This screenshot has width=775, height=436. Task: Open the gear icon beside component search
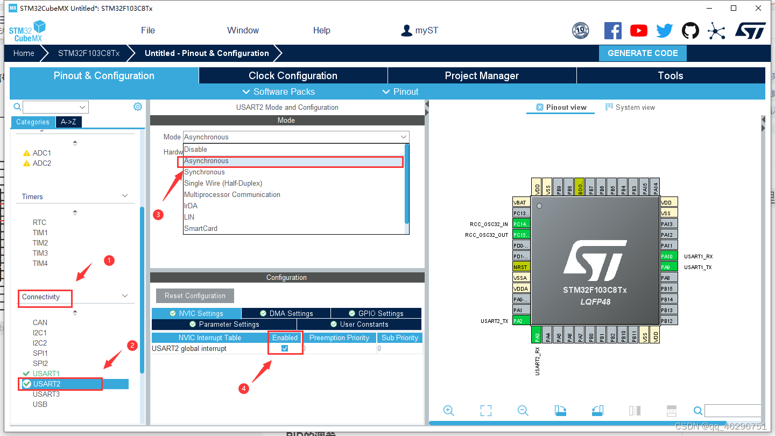[138, 107]
